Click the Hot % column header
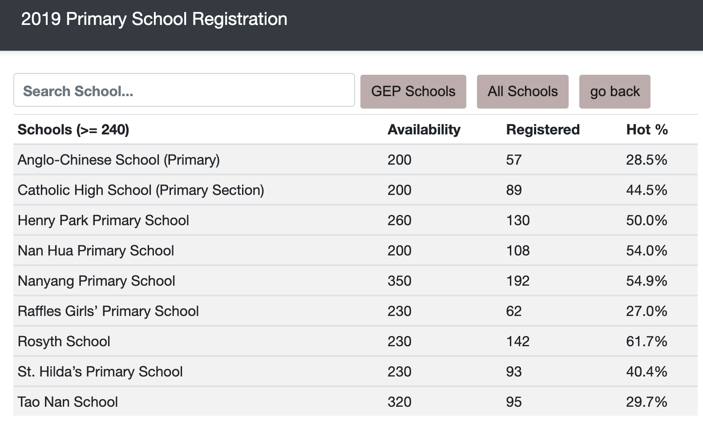Viewport: 703px width, 421px height. [x=646, y=130]
